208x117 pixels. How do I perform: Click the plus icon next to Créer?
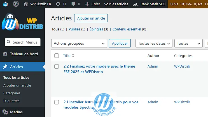pyautogui.click(x=87, y=4)
